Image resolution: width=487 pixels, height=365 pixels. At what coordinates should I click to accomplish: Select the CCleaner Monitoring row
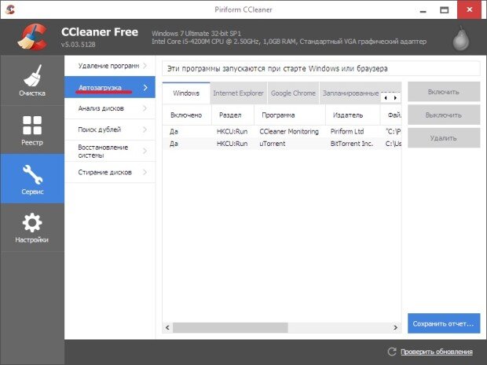pos(282,132)
